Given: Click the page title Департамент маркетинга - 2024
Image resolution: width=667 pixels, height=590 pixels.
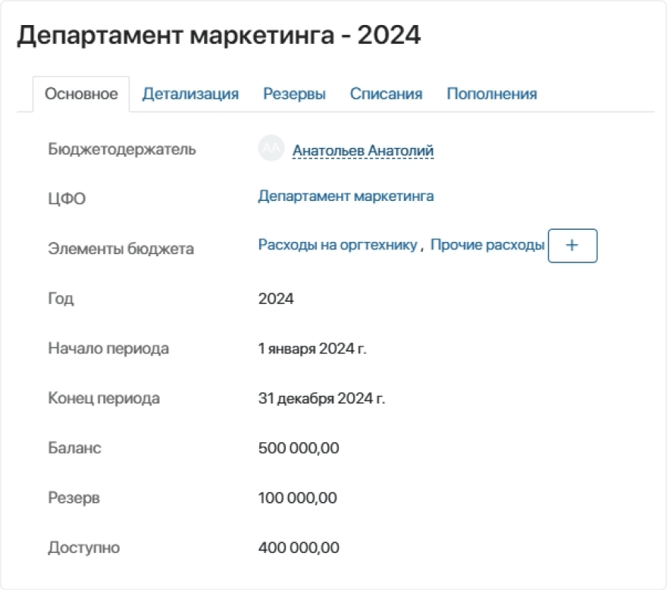Looking at the screenshot, I should (x=218, y=36).
